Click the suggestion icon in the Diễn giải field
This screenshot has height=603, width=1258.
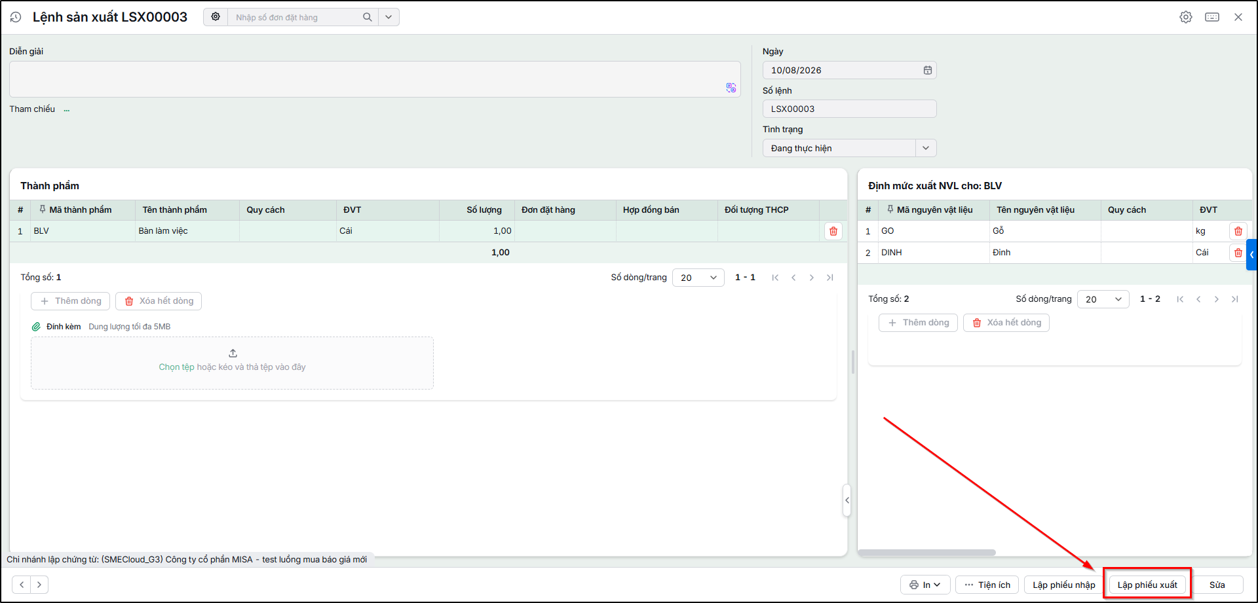(x=731, y=88)
